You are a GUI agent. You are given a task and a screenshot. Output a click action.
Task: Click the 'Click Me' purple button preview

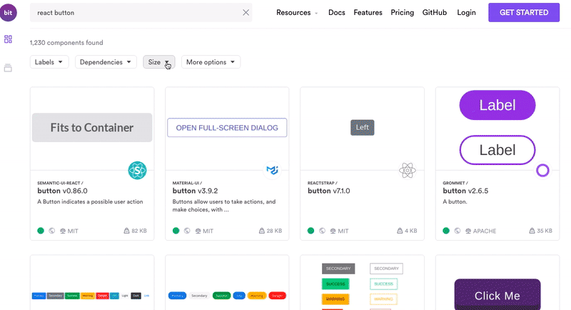(x=497, y=294)
